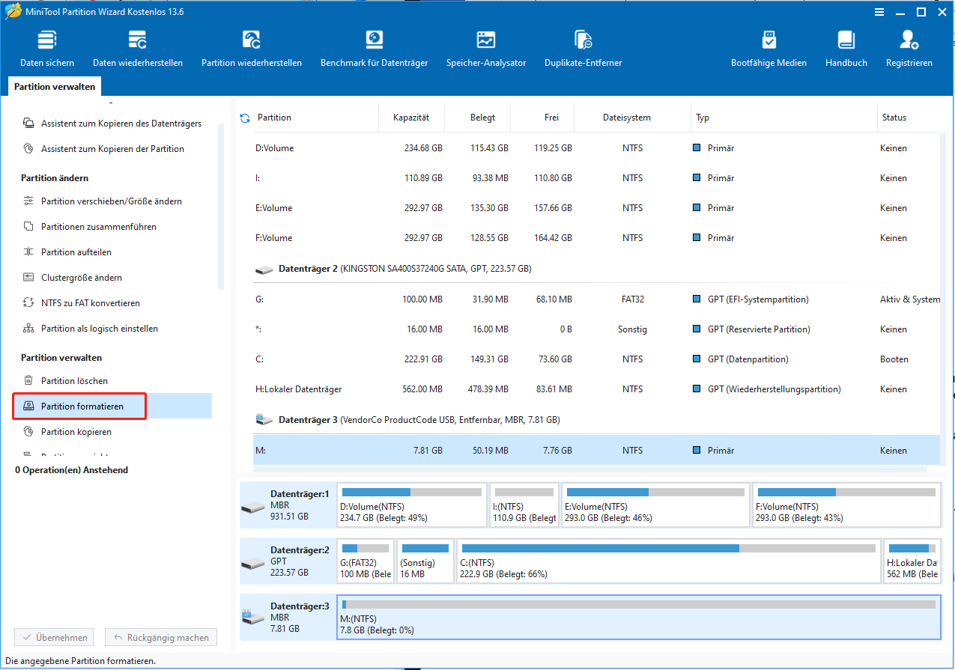The height and width of the screenshot is (670, 955).
Task: Open the Handbuch manual
Action: (x=846, y=49)
